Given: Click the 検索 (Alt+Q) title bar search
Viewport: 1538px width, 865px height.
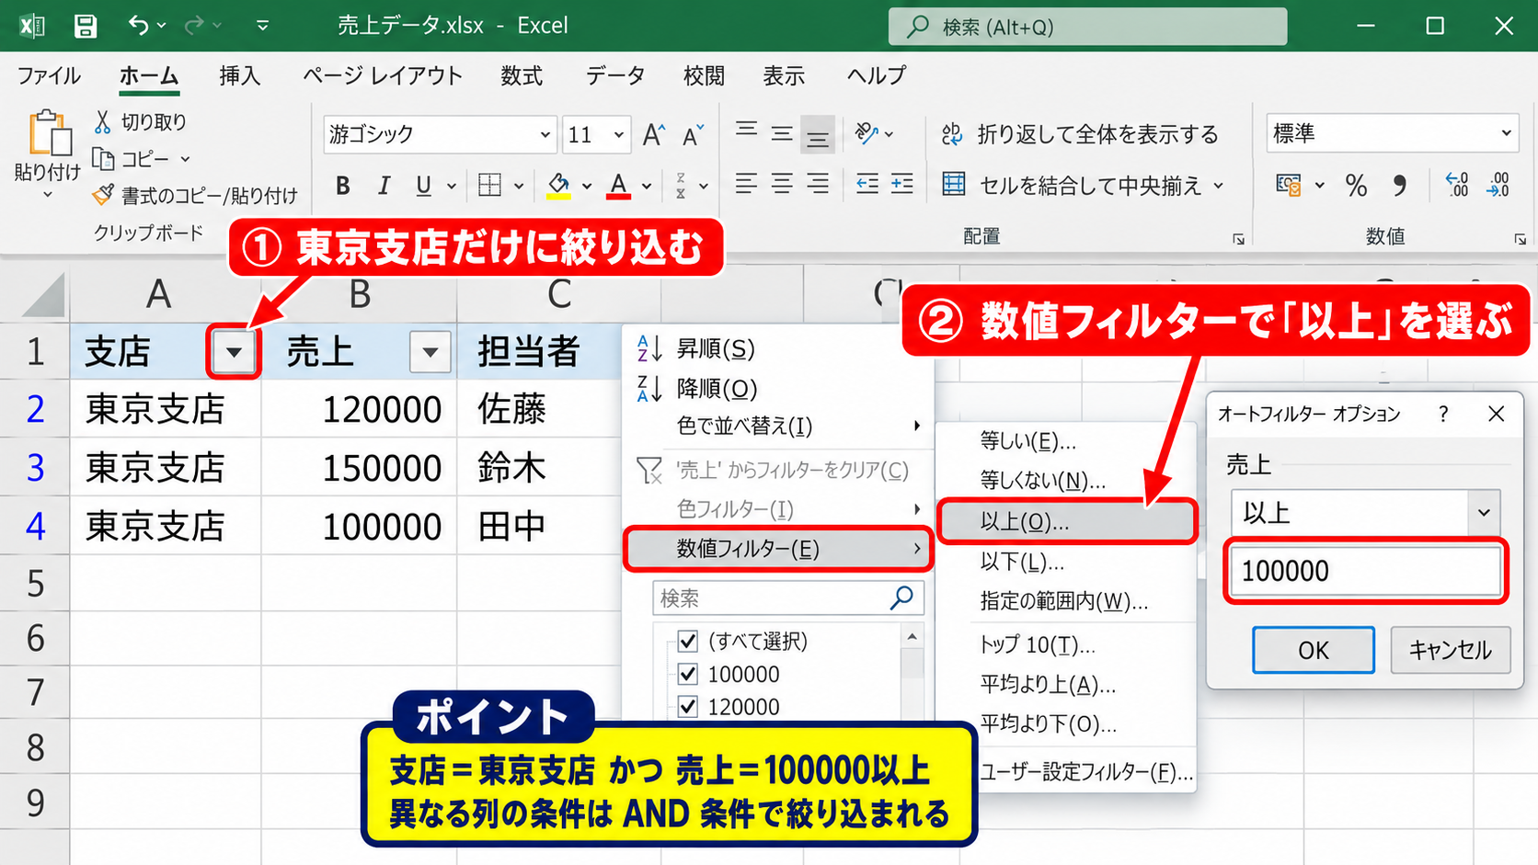Looking at the screenshot, I should point(1087,27).
